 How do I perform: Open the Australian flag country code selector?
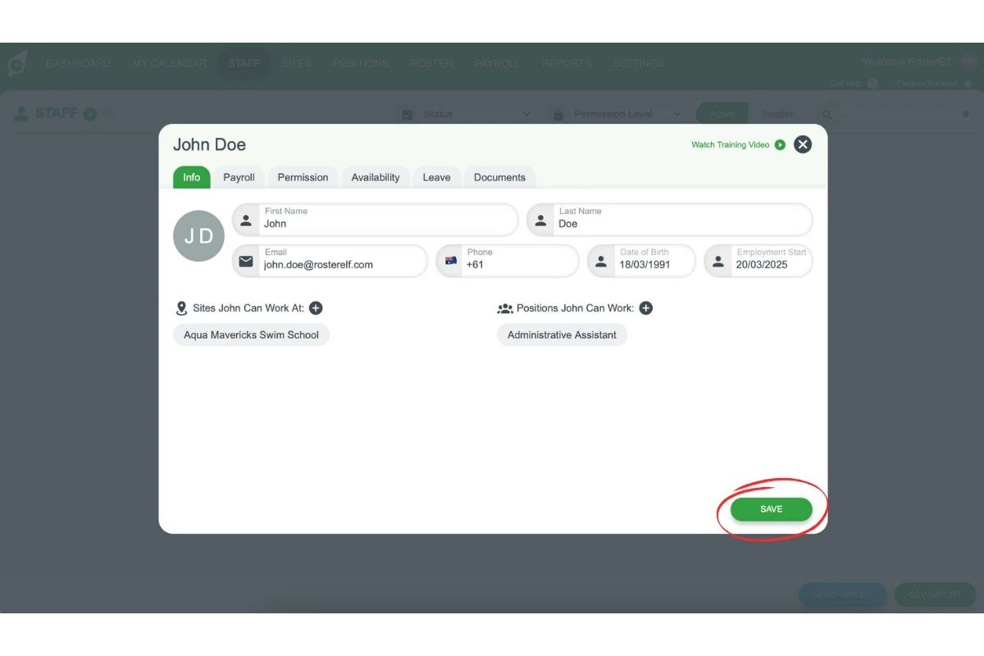(x=450, y=261)
